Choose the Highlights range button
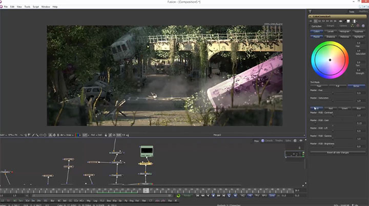Screen dimensions: 369x206 click(x=359, y=37)
